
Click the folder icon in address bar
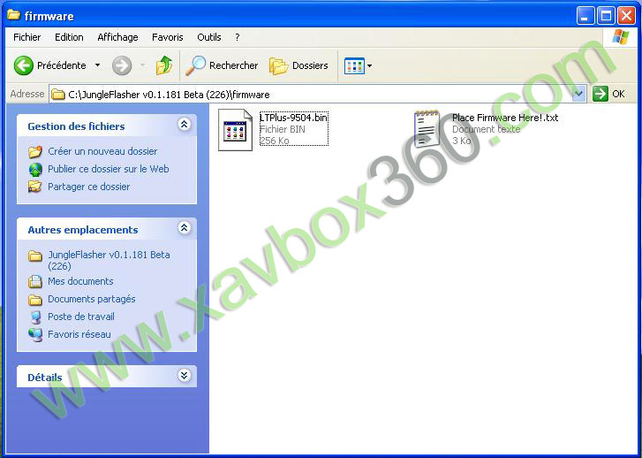(x=58, y=95)
